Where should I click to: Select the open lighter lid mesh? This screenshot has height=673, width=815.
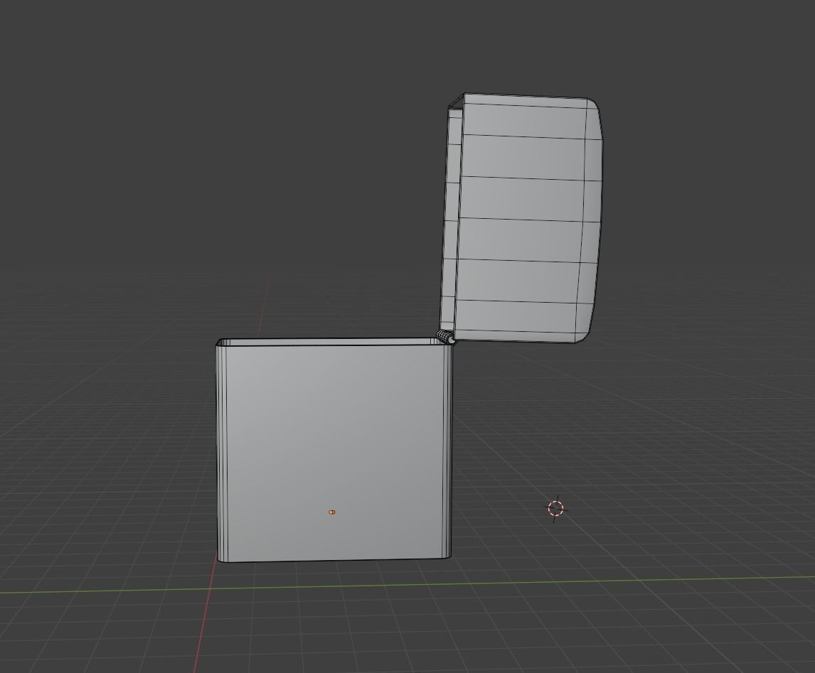point(521,218)
